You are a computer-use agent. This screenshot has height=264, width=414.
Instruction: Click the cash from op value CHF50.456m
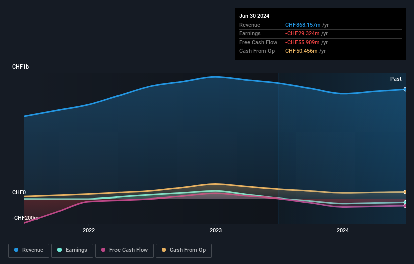pyautogui.click(x=301, y=51)
